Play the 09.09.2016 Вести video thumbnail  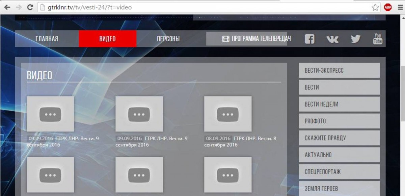(x=50, y=114)
